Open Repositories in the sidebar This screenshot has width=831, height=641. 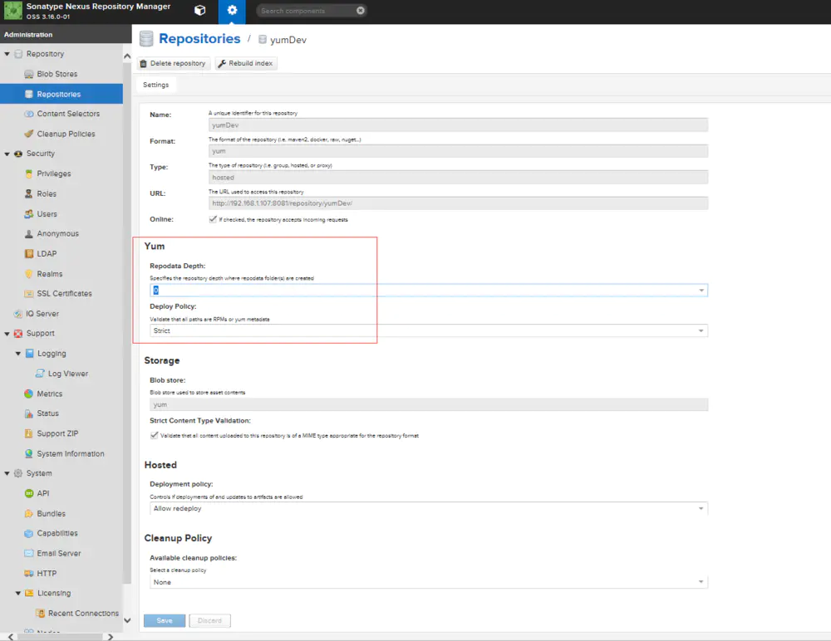(x=61, y=94)
